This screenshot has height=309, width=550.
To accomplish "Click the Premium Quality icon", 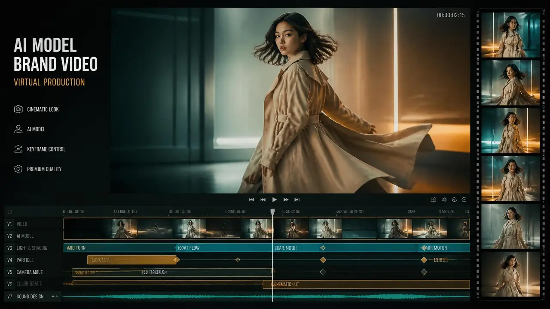I will tap(18, 169).
